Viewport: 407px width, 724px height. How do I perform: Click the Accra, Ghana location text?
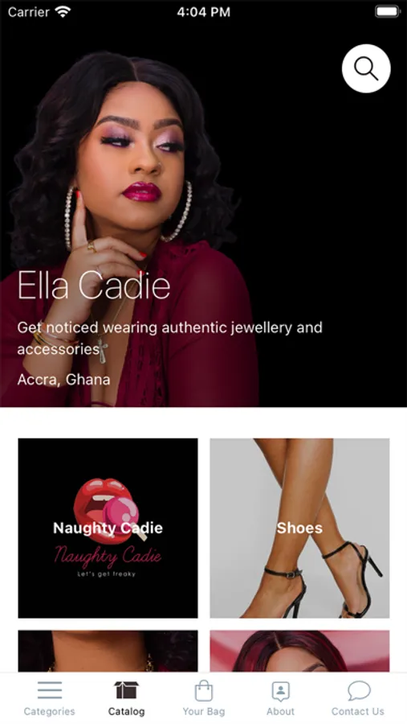pos(63,380)
